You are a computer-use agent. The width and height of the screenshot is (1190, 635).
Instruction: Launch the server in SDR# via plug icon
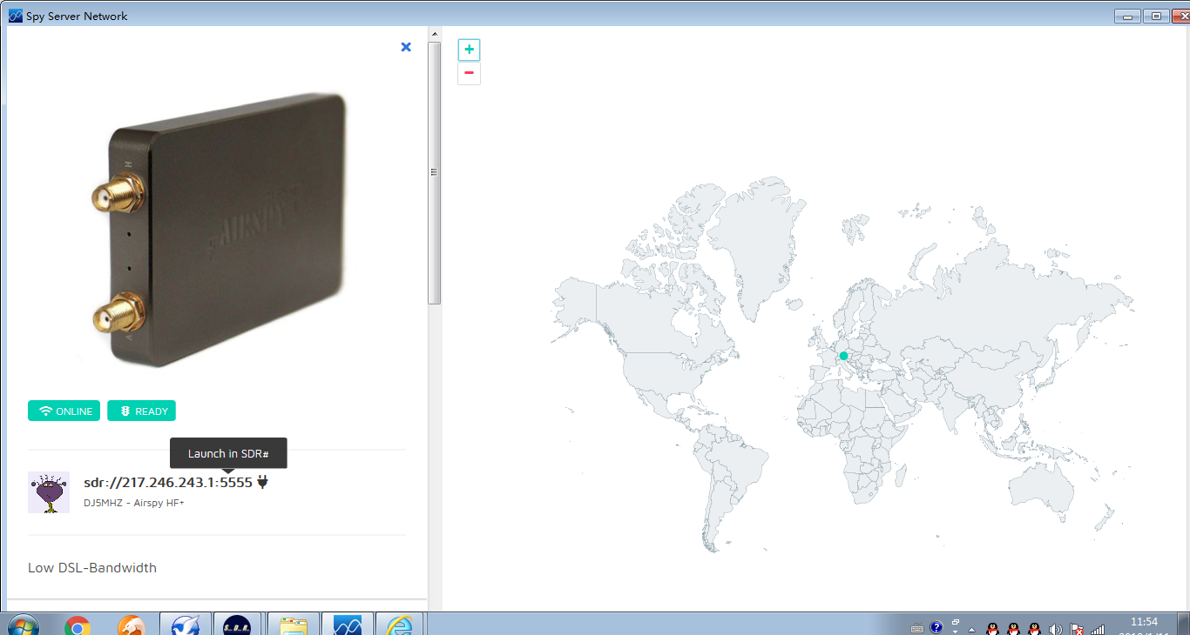262,482
